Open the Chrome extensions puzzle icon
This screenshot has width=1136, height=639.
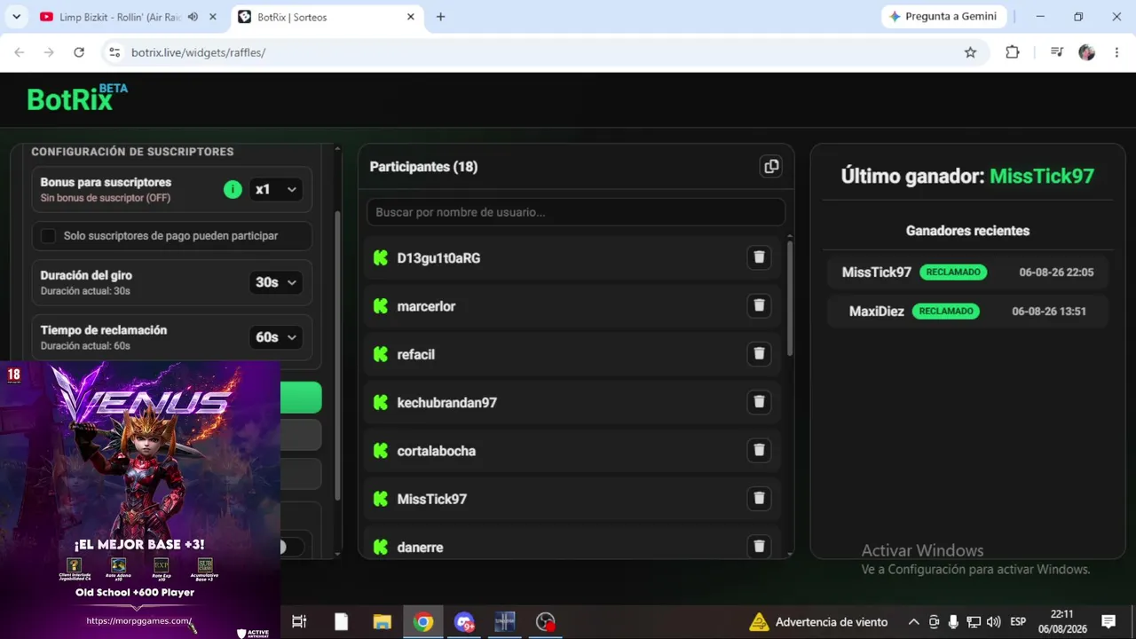point(1013,52)
